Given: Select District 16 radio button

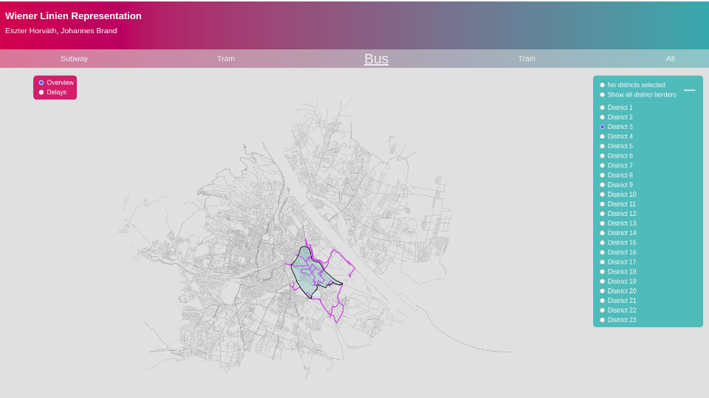Looking at the screenshot, I should 603,252.
